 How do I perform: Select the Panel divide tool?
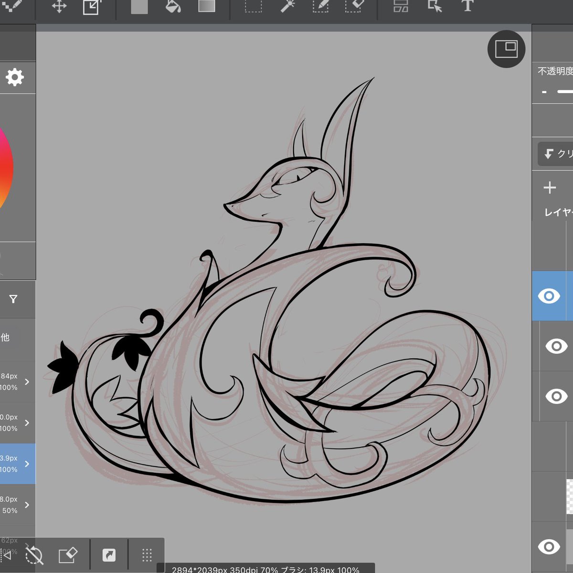point(401,6)
